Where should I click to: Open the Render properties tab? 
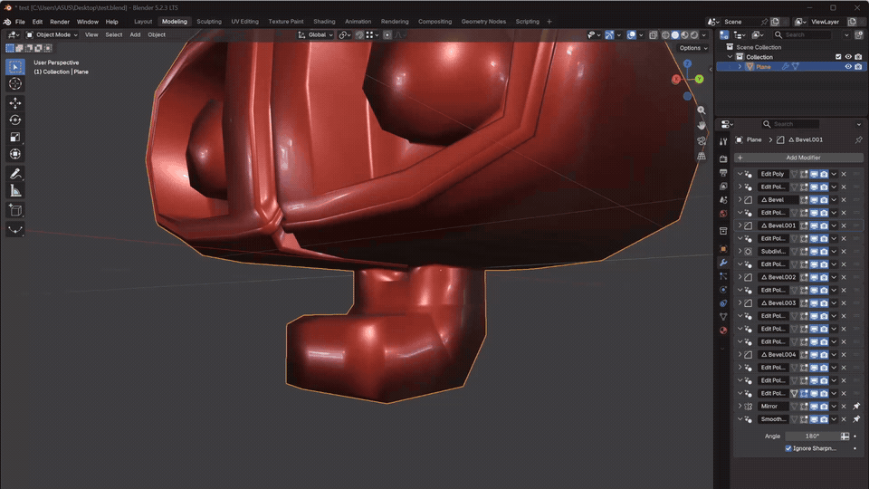tap(723, 159)
